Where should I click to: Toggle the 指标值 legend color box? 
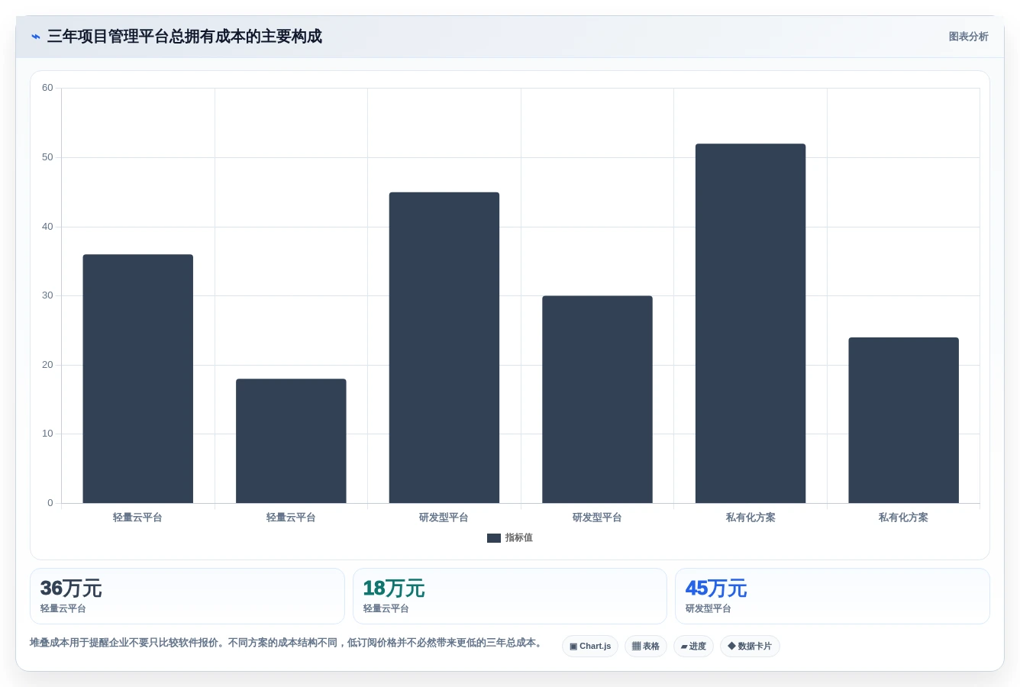(494, 538)
